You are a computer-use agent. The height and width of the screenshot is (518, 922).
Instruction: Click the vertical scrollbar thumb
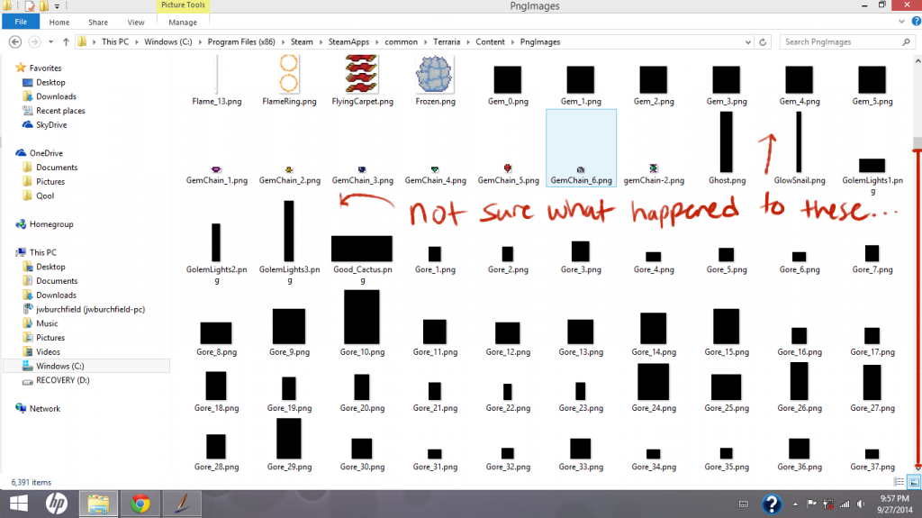[917, 142]
